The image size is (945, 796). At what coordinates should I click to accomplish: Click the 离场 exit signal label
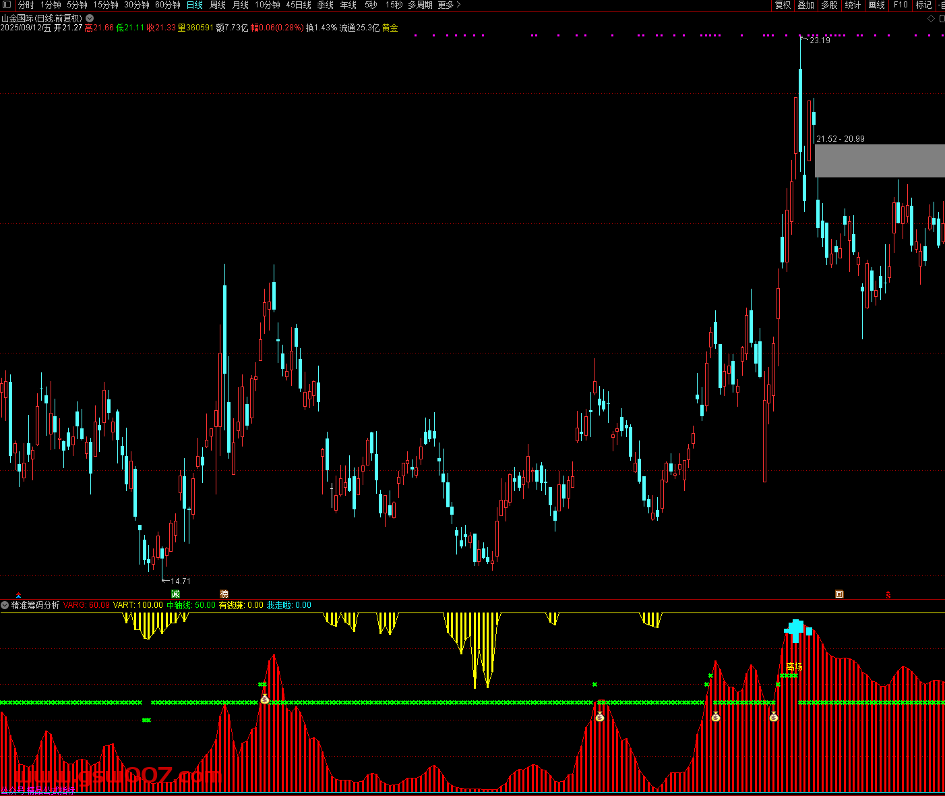coord(794,667)
